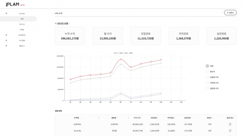Click 228,420원 cell in SURFING row
The height and width of the screenshot is (136, 242).
(171, 124)
